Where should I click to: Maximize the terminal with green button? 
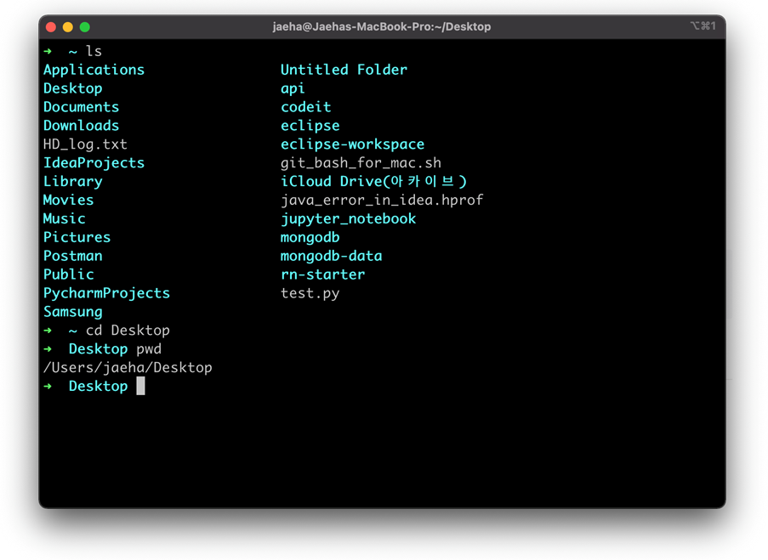point(85,27)
